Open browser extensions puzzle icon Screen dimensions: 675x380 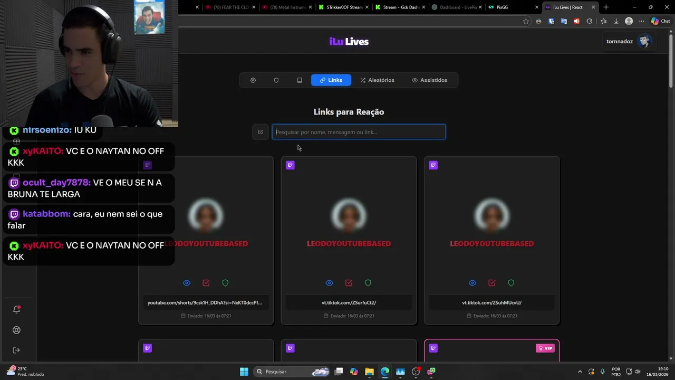590,21
